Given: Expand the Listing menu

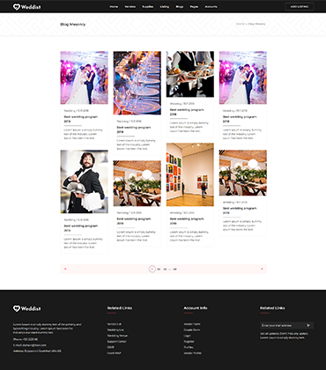Looking at the screenshot, I should [x=165, y=7].
